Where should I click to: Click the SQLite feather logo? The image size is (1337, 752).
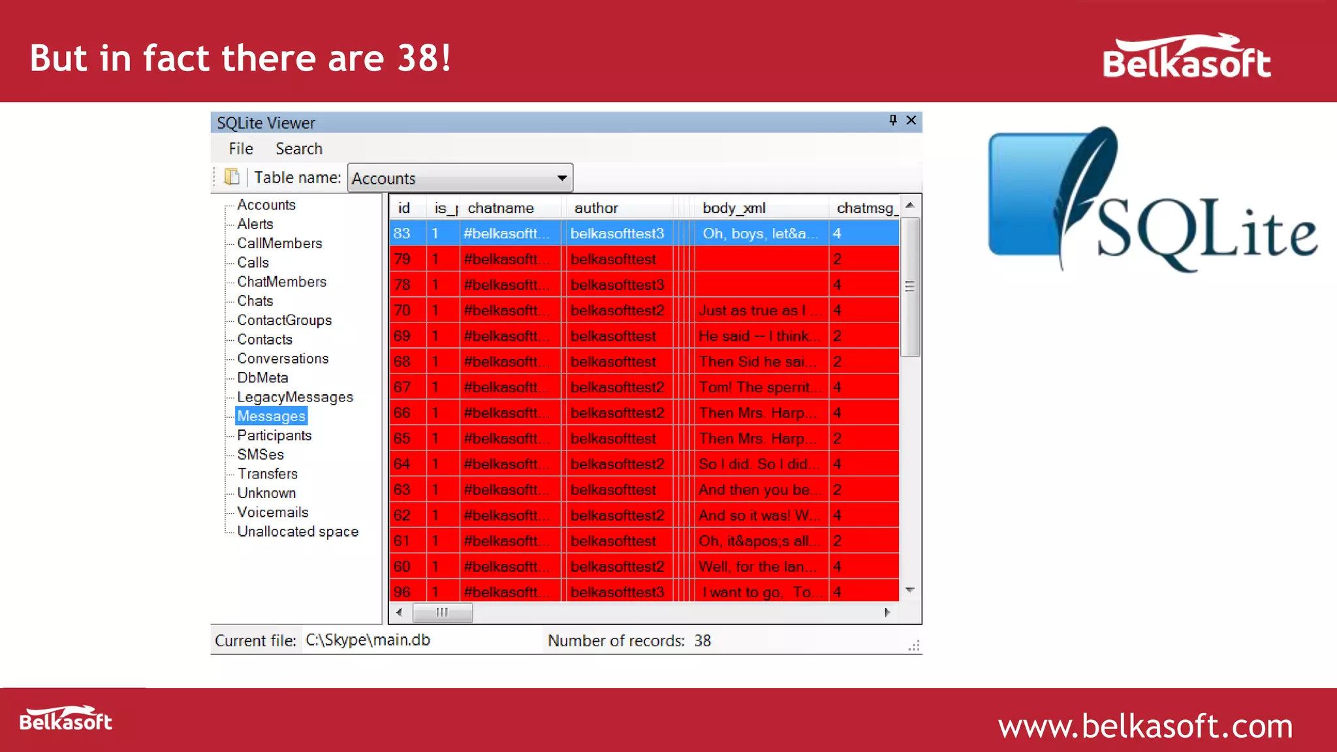pos(1153,200)
